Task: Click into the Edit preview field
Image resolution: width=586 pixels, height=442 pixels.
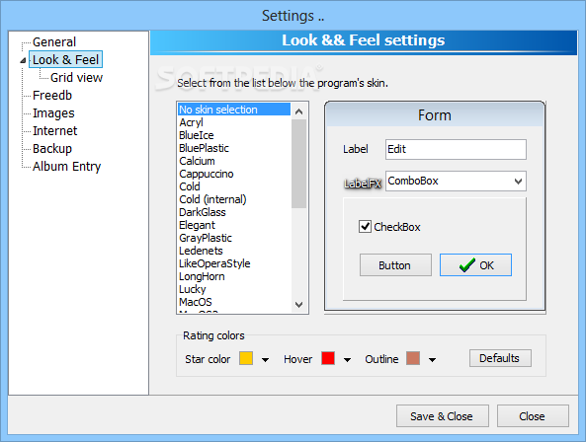Action: tap(456, 149)
